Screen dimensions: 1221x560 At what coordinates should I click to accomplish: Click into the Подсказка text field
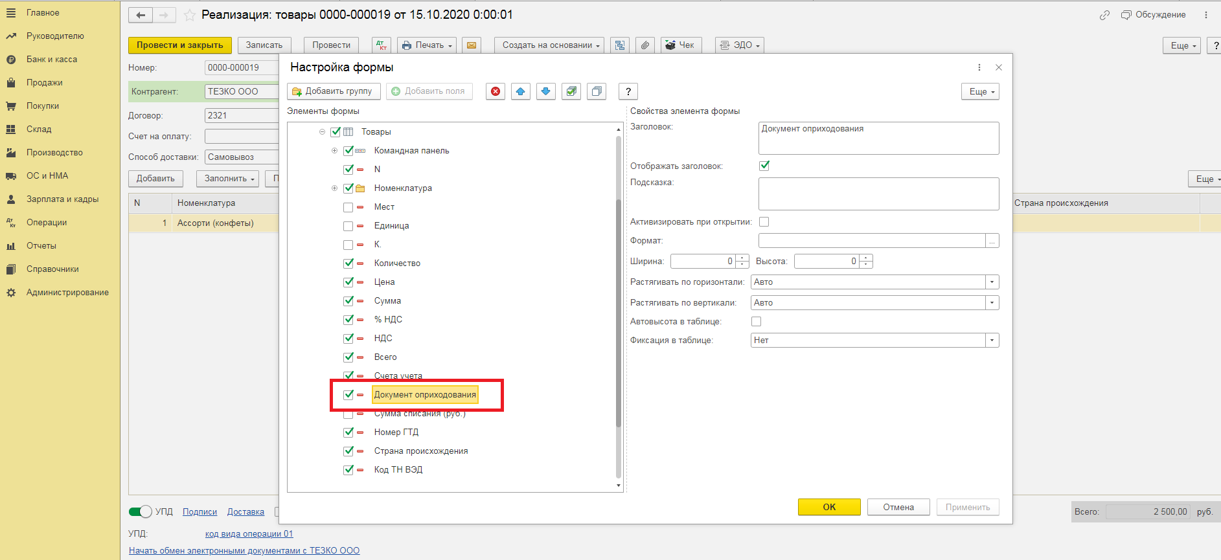pos(878,194)
